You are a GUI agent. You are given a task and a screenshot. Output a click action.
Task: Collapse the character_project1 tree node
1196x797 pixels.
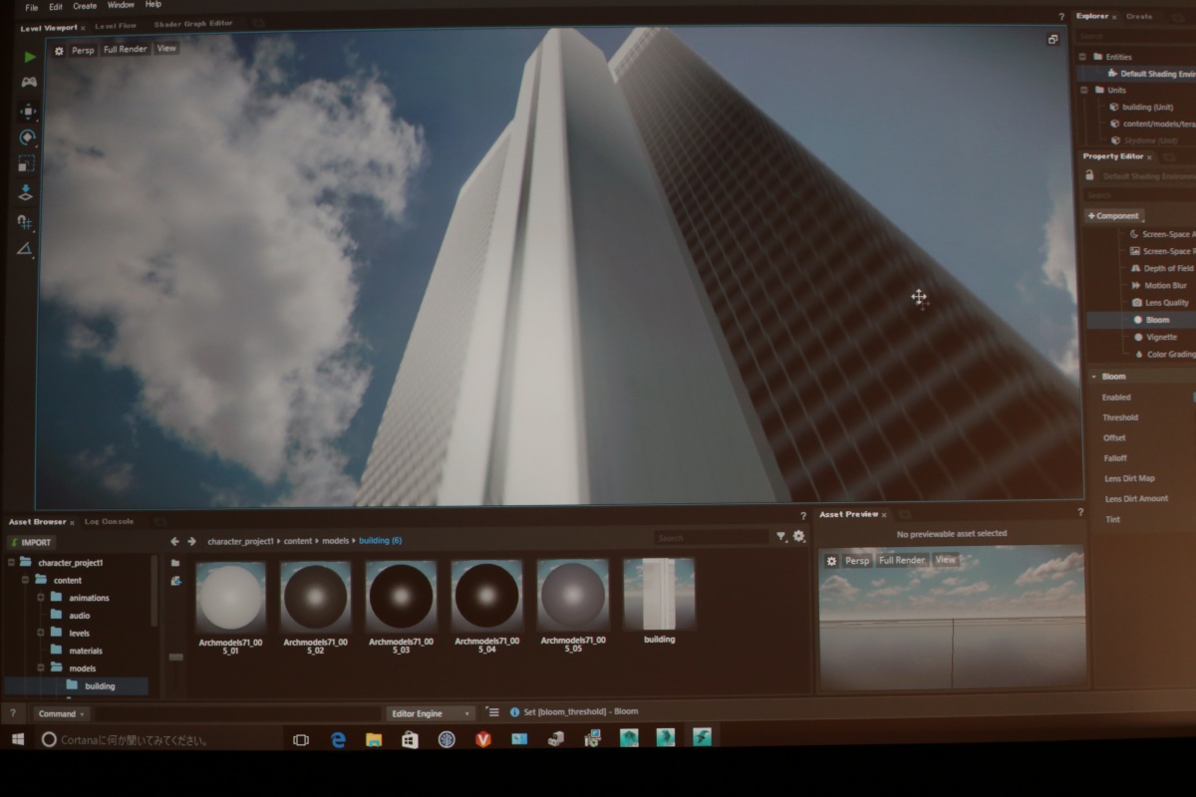point(12,562)
